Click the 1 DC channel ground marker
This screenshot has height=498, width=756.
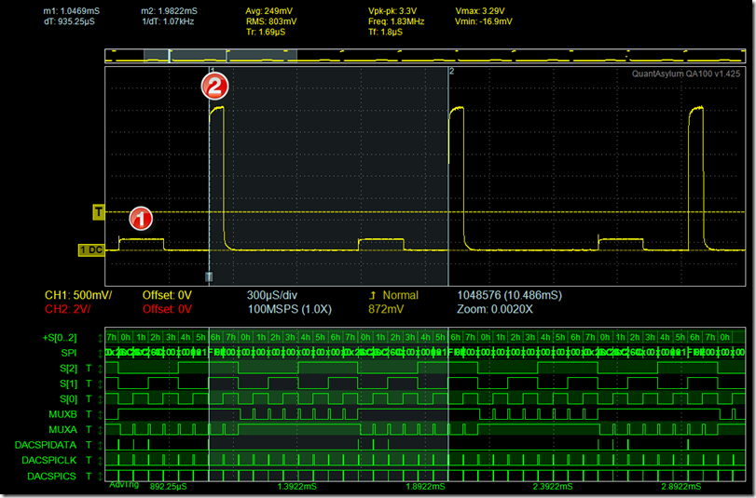click(90, 249)
